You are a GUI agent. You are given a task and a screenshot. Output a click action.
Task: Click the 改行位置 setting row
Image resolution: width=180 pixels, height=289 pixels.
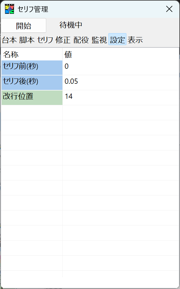click(31, 97)
